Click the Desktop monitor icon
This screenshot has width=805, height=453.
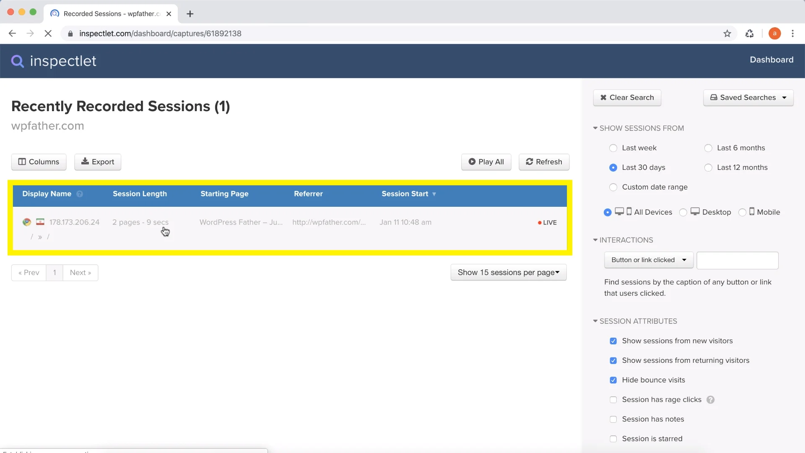pos(695,211)
